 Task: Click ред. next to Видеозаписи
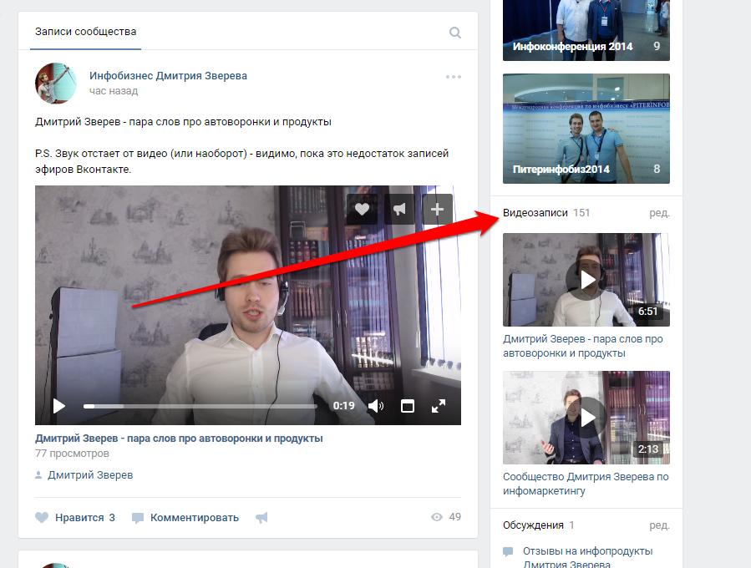[x=659, y=213]
